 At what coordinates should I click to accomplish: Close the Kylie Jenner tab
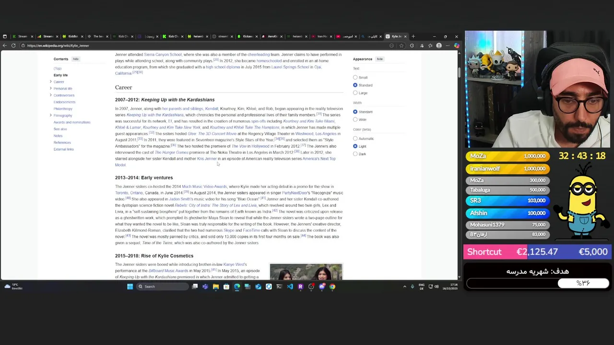pos(405,36)
